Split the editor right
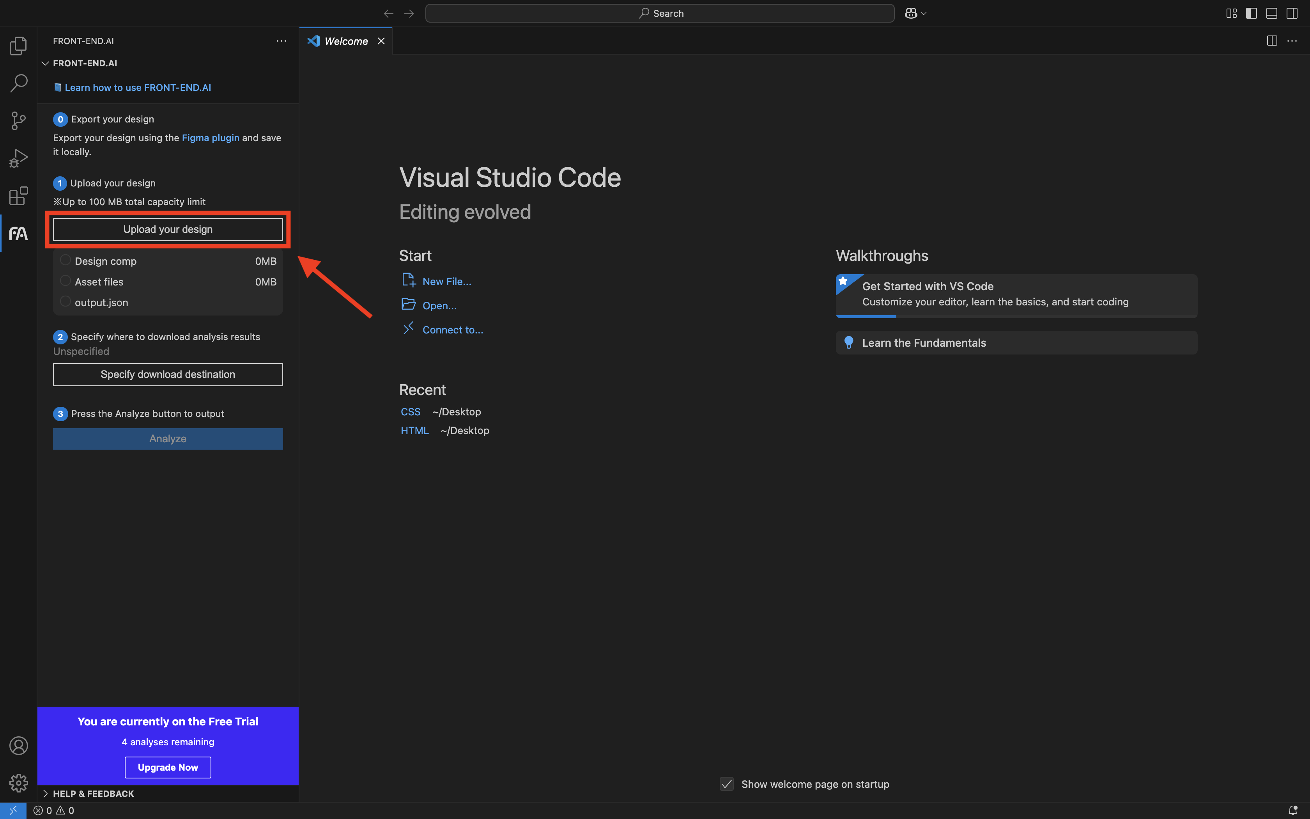This screenshot has width=1310, height=819. [x=1272, y=41]
